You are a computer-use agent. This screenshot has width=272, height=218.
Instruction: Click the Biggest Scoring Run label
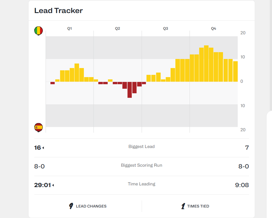(142, 165)
